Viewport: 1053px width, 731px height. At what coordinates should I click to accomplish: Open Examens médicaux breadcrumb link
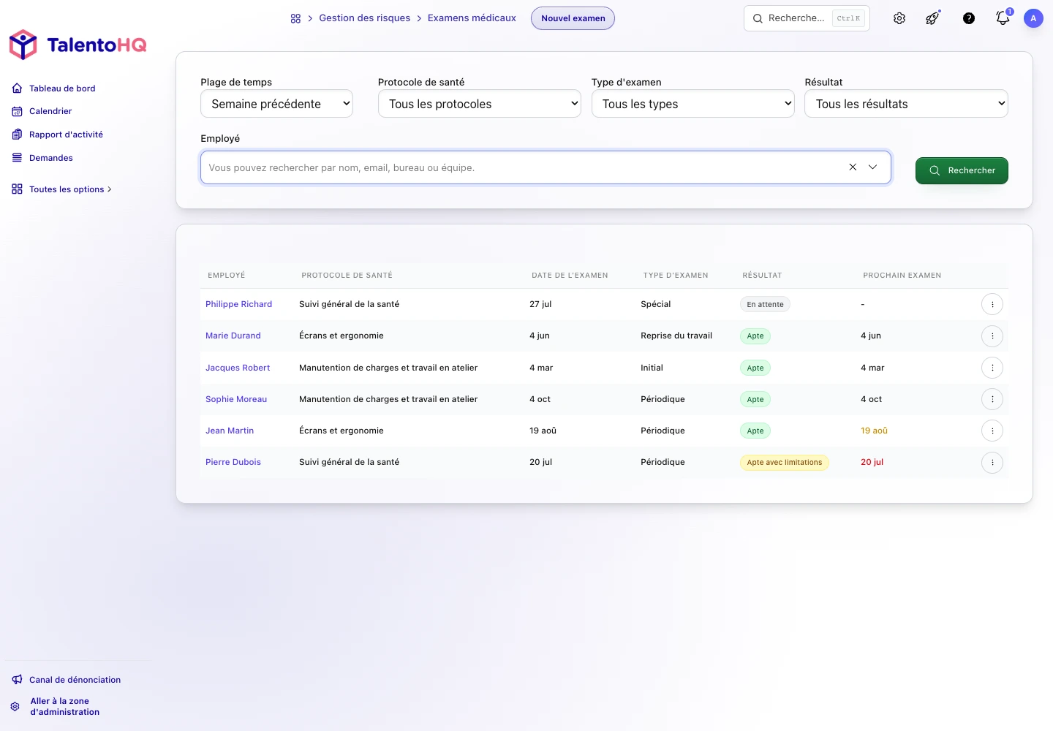(x=472, y=18)
